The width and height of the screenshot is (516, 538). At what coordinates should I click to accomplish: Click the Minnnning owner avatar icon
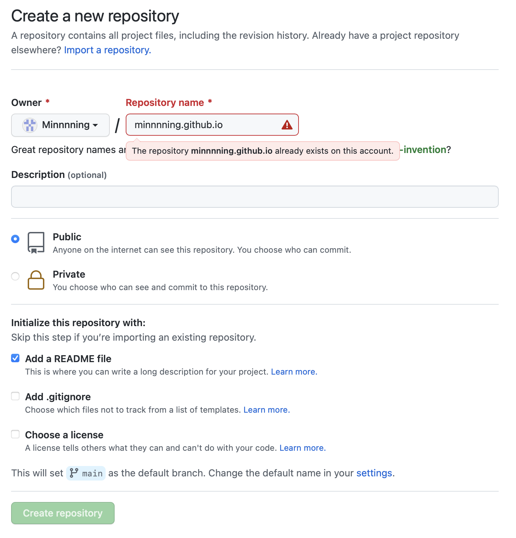(30, 125)
